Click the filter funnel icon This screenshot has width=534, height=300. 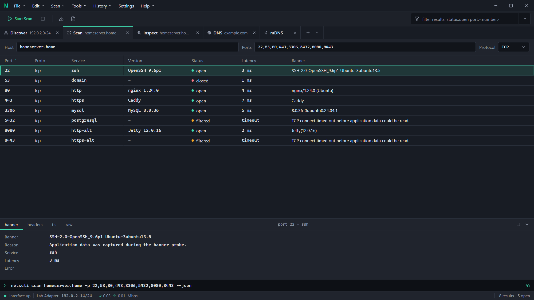coord(417,19)
